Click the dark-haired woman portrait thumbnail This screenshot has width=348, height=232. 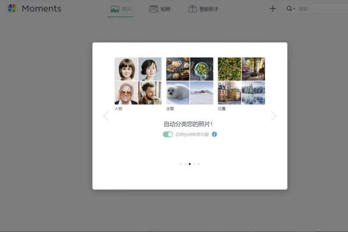click(x=150, y=69)
